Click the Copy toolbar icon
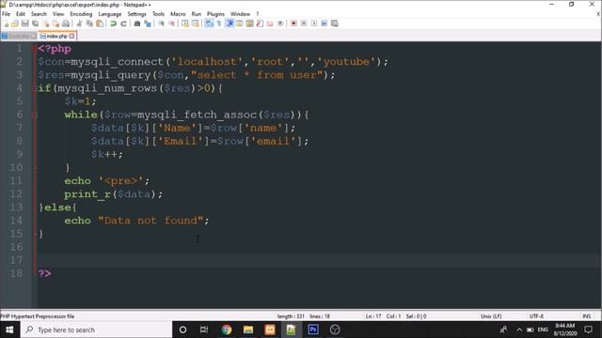Screen dimensions: 602x338 pyautogui.click(x=89, y=23)
